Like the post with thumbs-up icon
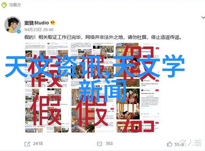205x151 pixels. pyautogui.click(x=169, y=144)
